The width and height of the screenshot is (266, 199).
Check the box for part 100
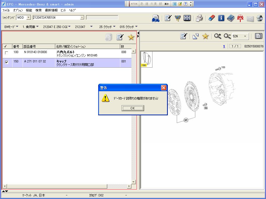(6, 53)
